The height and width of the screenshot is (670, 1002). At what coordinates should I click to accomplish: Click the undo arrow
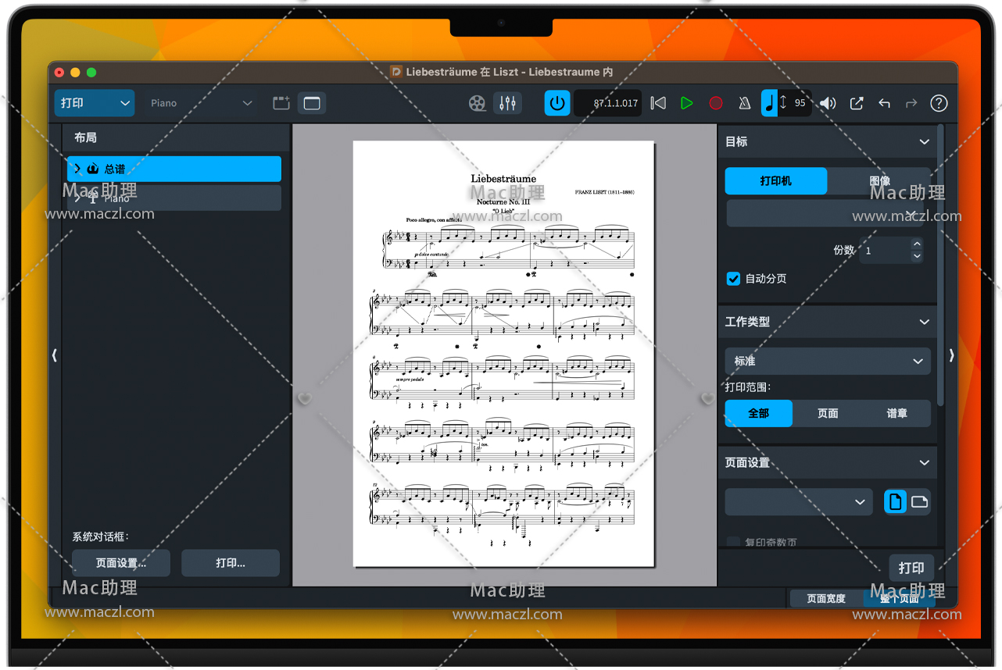(884, 103)
